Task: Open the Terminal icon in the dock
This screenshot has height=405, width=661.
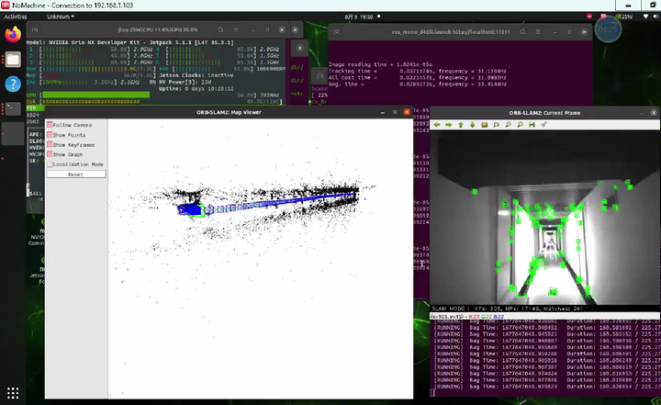Action: (13, 109)
